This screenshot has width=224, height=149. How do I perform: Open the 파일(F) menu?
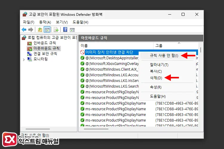coord(29,22)
